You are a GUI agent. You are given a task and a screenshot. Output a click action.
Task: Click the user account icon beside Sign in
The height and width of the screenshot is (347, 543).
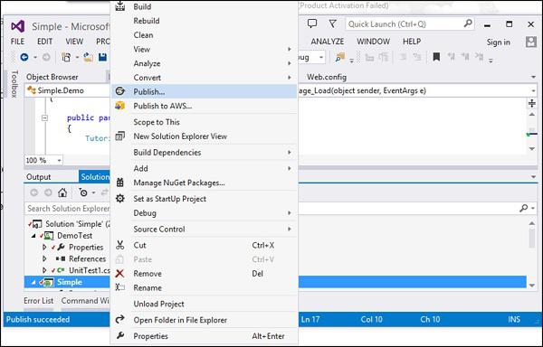point(531,42)
